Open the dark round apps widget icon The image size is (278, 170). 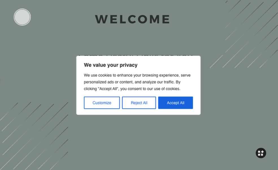click(x=261, y=153)
